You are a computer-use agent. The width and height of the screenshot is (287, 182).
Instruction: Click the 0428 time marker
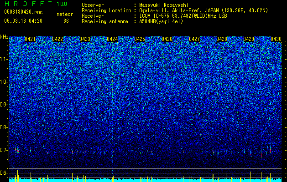tap(222, 39)
